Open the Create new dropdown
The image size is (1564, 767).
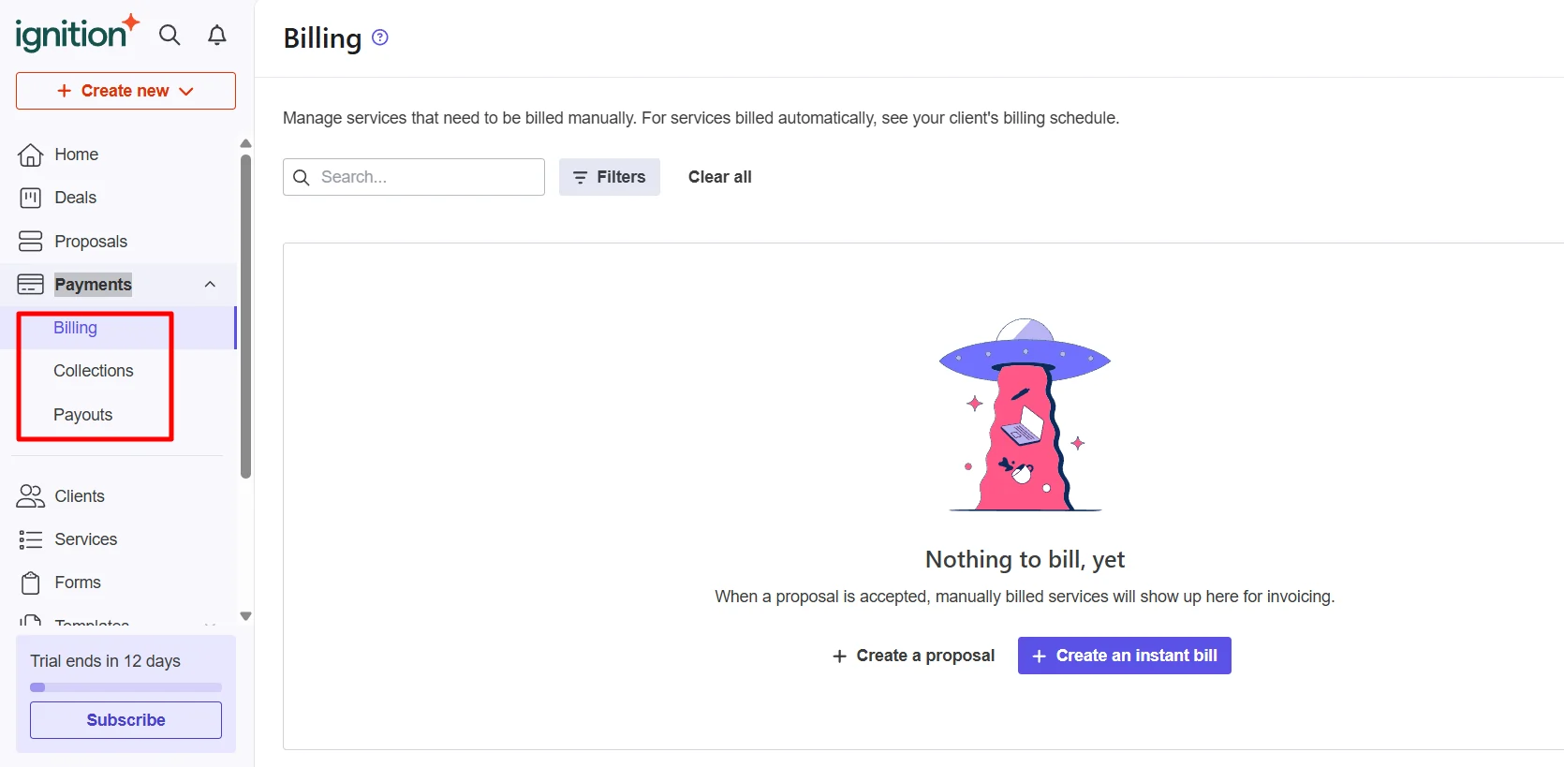click(125, 91)
